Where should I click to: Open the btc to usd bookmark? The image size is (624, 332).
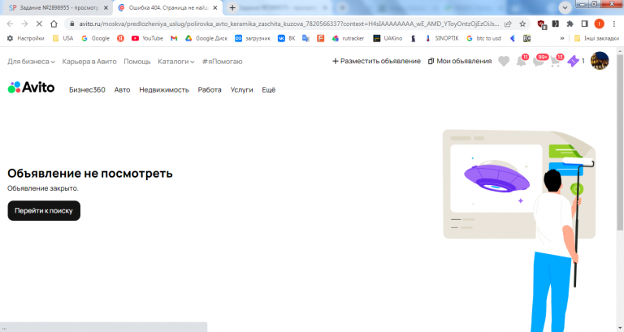pos(483,38)
